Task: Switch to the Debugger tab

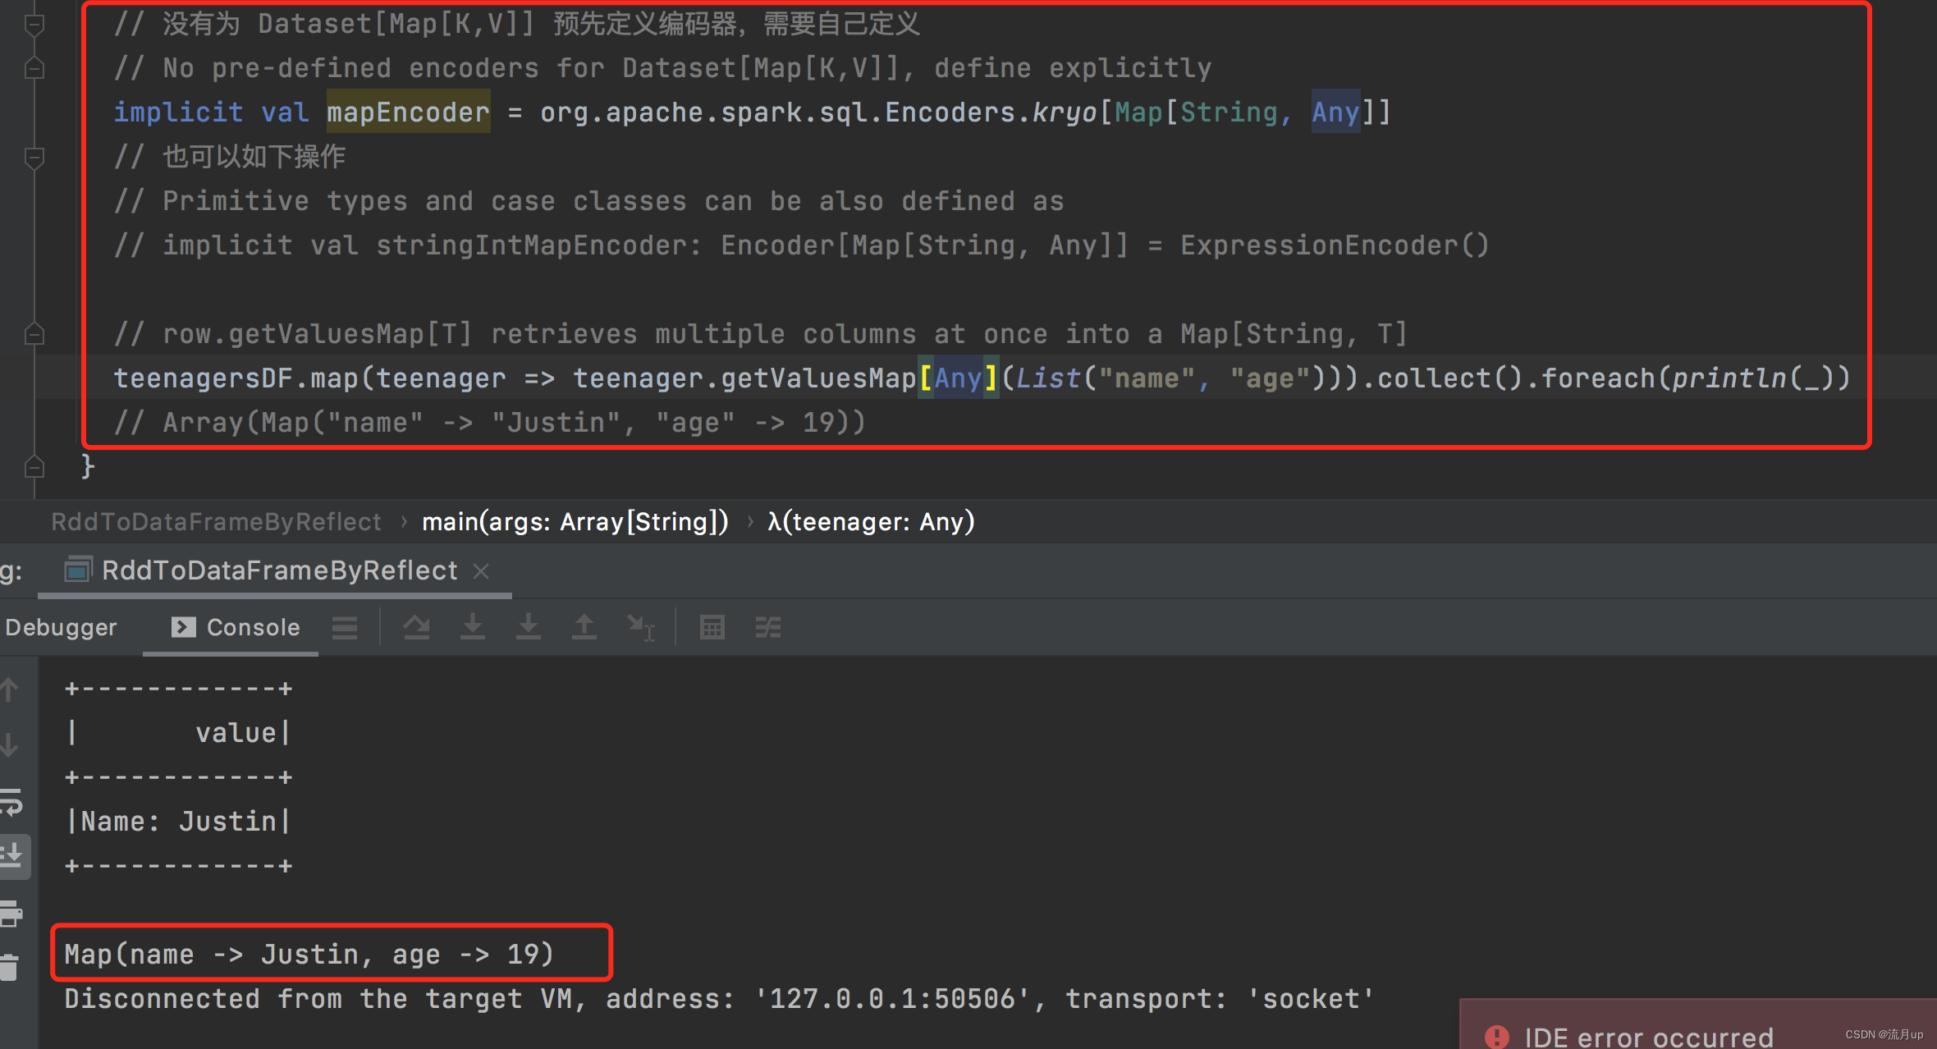Action: 61,628
